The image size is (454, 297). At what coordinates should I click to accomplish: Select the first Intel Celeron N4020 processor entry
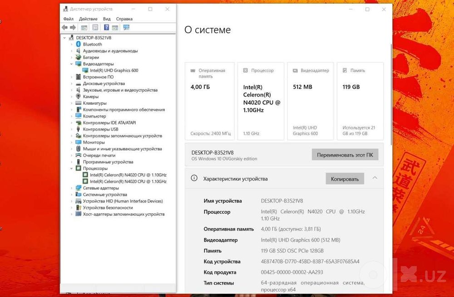click(x=128, y=175)
